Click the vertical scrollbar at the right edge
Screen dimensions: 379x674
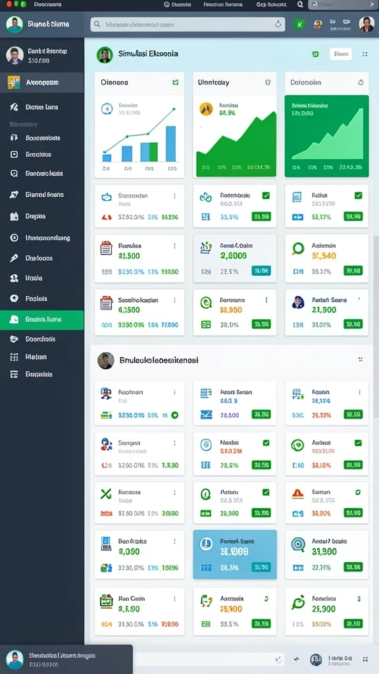click(x=376, y=326)
